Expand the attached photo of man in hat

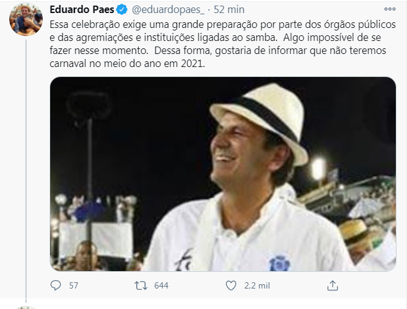coord(223,174)
